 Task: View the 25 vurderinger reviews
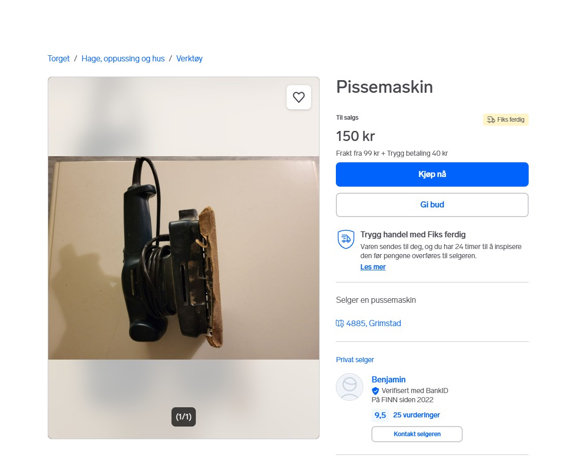coord(417,415)
